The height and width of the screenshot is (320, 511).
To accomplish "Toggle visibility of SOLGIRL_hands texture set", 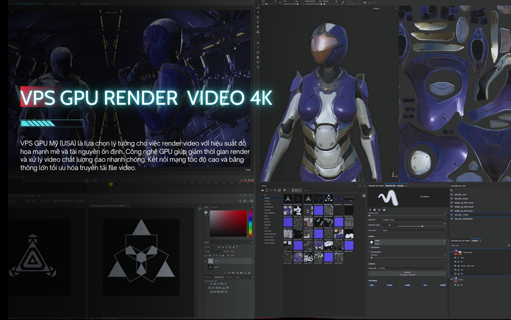I will point(451,198).
